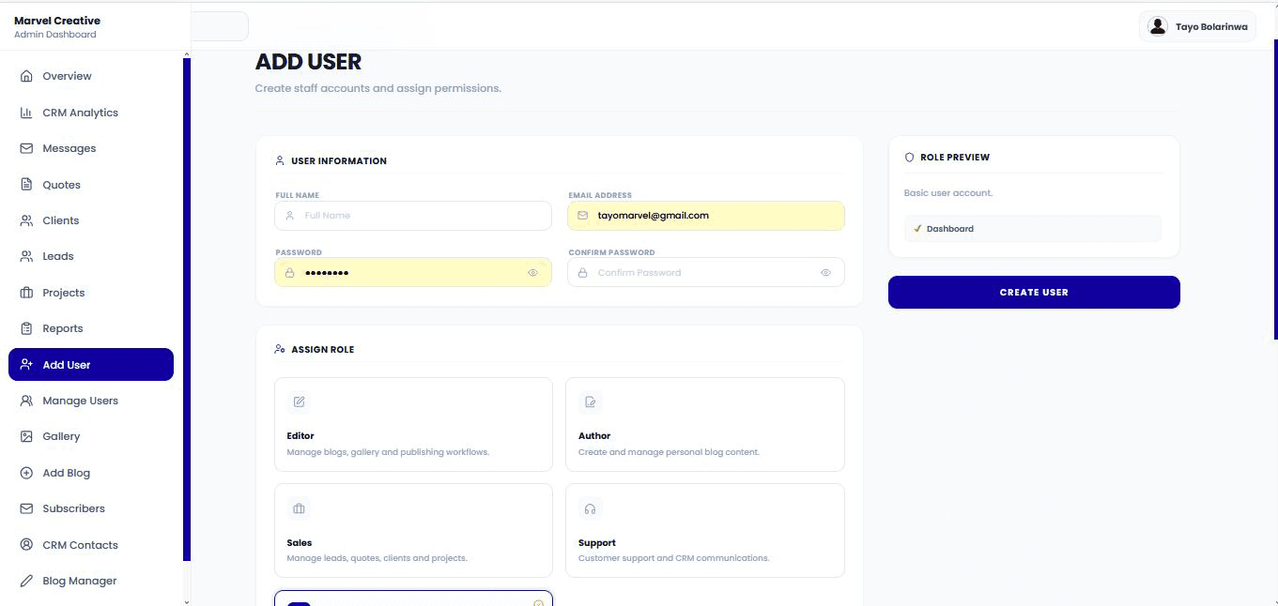This screenshot has width=1278, height=606.
Task: Click the Author role document-edit icon
Action: click(x=590, y=401)
